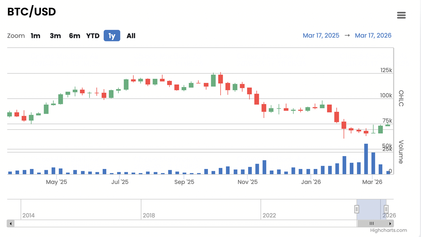Viewport: 421px width, 237px height.
Task: Click the scrollbar right arrow button
Action: tap(390, 224)
